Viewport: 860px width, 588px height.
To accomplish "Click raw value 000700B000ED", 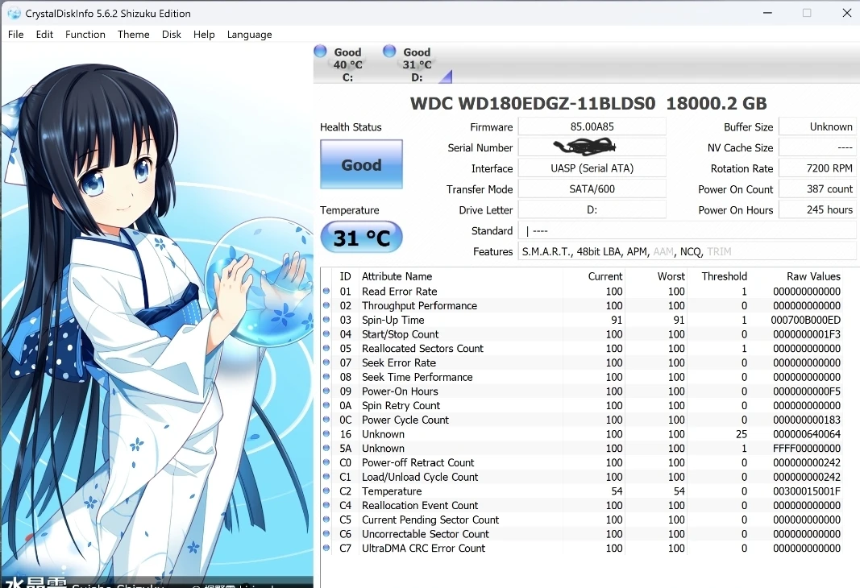I will pyautogui.click(x=806, y=320).
